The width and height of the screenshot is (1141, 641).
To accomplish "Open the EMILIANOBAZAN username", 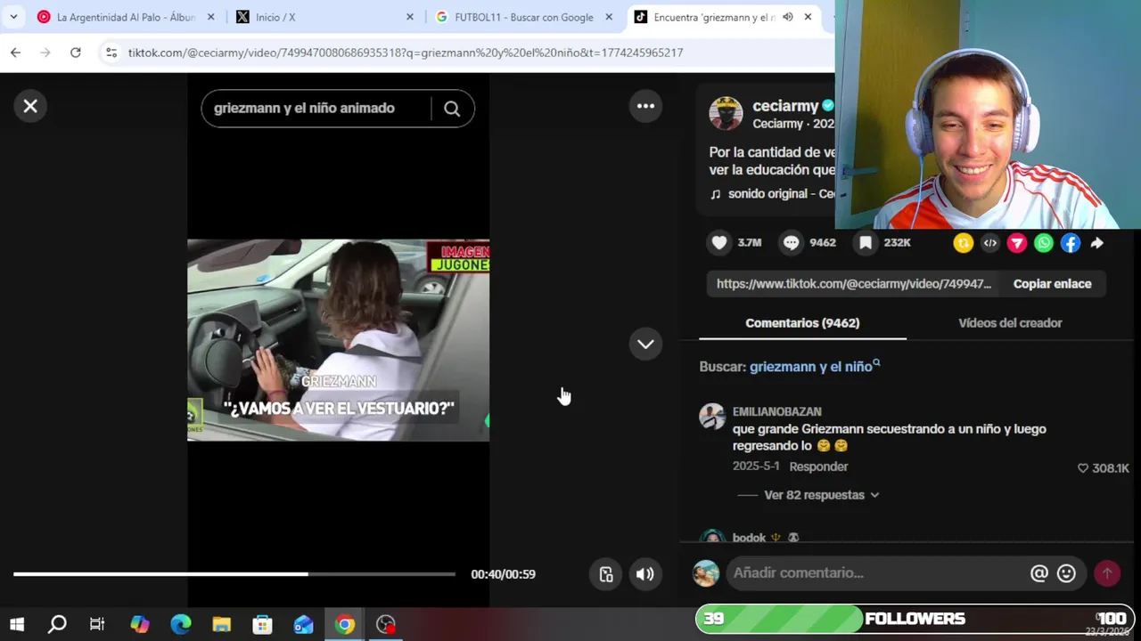I will point(776,412).
